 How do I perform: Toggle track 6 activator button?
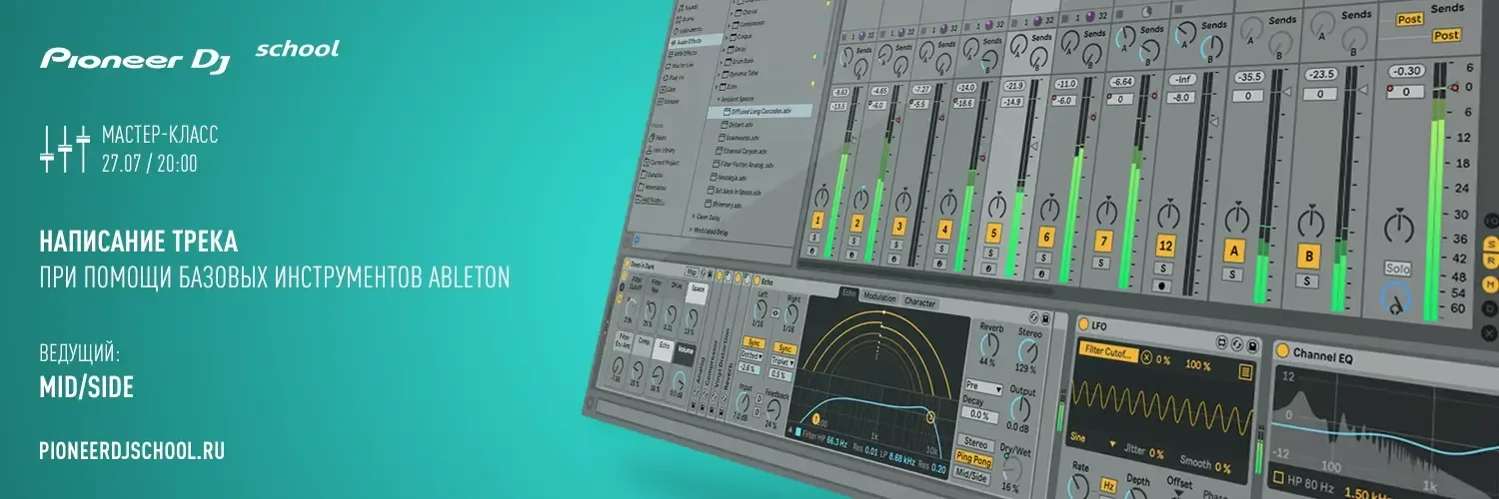(1046, 237)
